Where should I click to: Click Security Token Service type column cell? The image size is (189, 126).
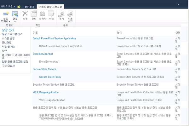coord(138,84)
